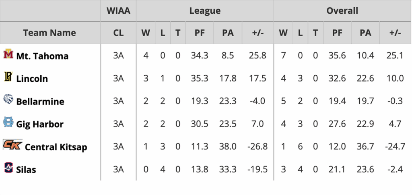
Task: Click the Silas team logo
Action: (x=8, y=168)
